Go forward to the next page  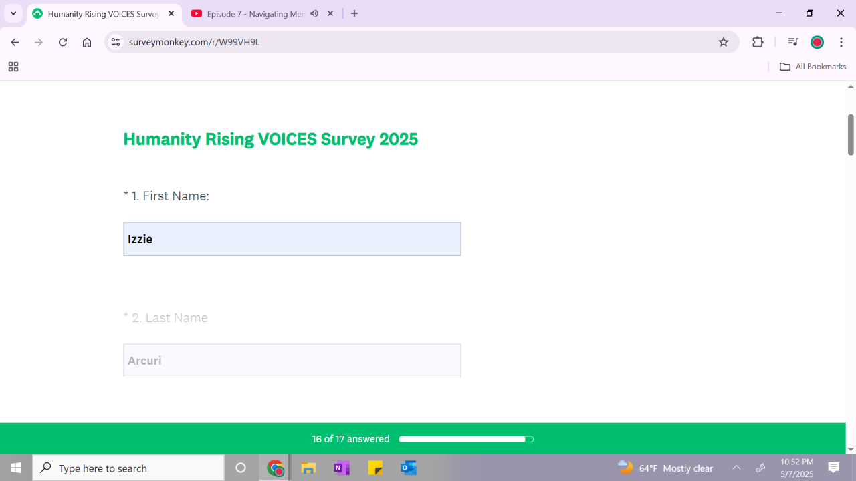[39, 42]
